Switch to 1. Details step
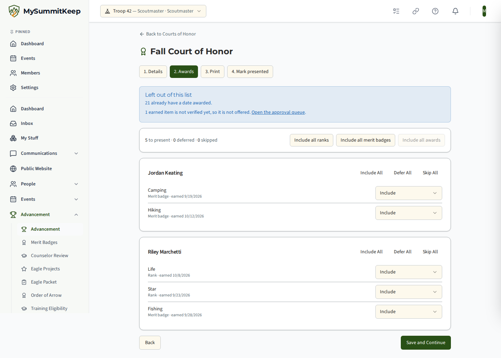This screenshot has width=501, height=358. point(153,72)
